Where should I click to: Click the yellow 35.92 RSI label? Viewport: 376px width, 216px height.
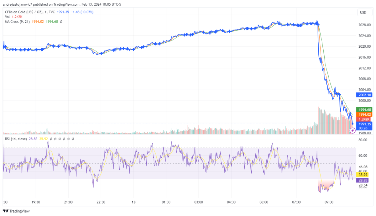pyautogui.click(x=363, y=175)
